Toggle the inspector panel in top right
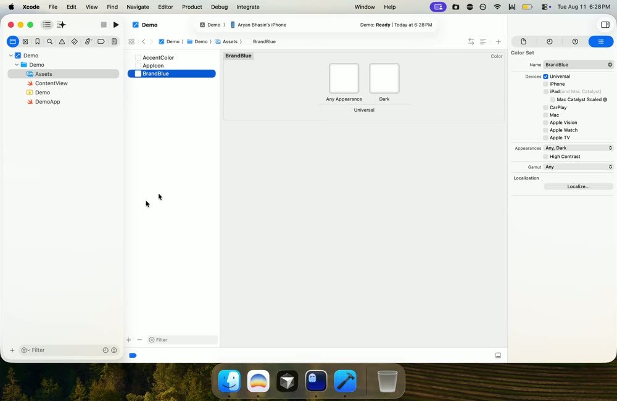 click(605, 25)
